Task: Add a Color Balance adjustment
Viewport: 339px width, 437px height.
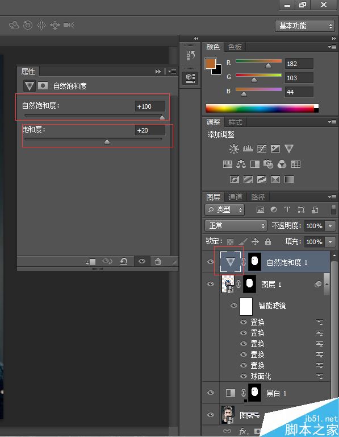Action: click(x=241, y=164)
